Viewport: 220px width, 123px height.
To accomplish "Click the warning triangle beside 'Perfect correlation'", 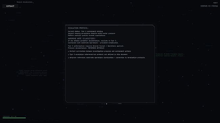I will [69, 51].
